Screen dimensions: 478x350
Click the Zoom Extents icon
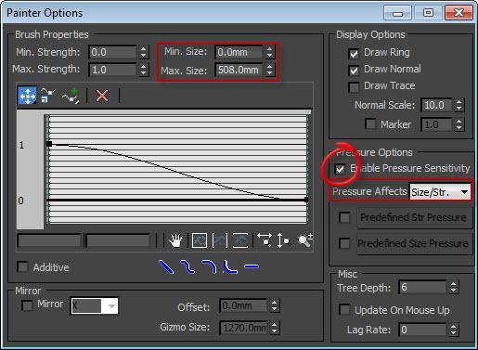click(x=200, y=240)
